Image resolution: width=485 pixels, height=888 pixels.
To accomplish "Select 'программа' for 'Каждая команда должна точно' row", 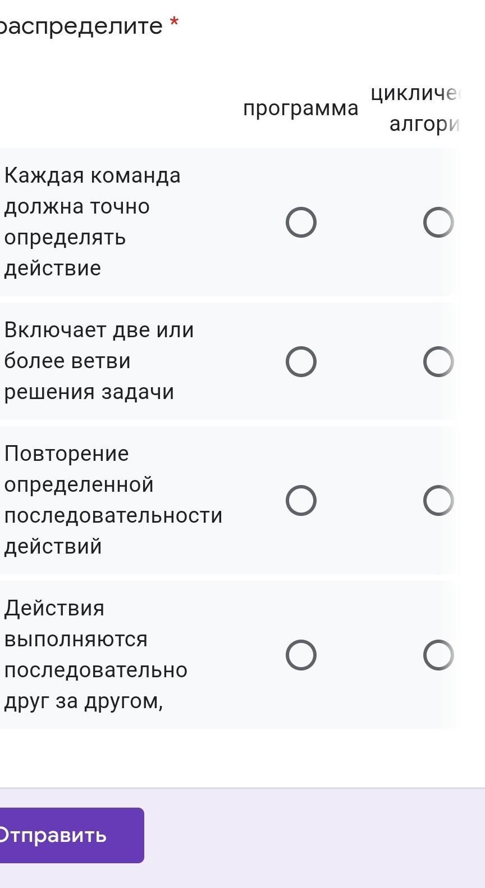I will click(301, 222).
